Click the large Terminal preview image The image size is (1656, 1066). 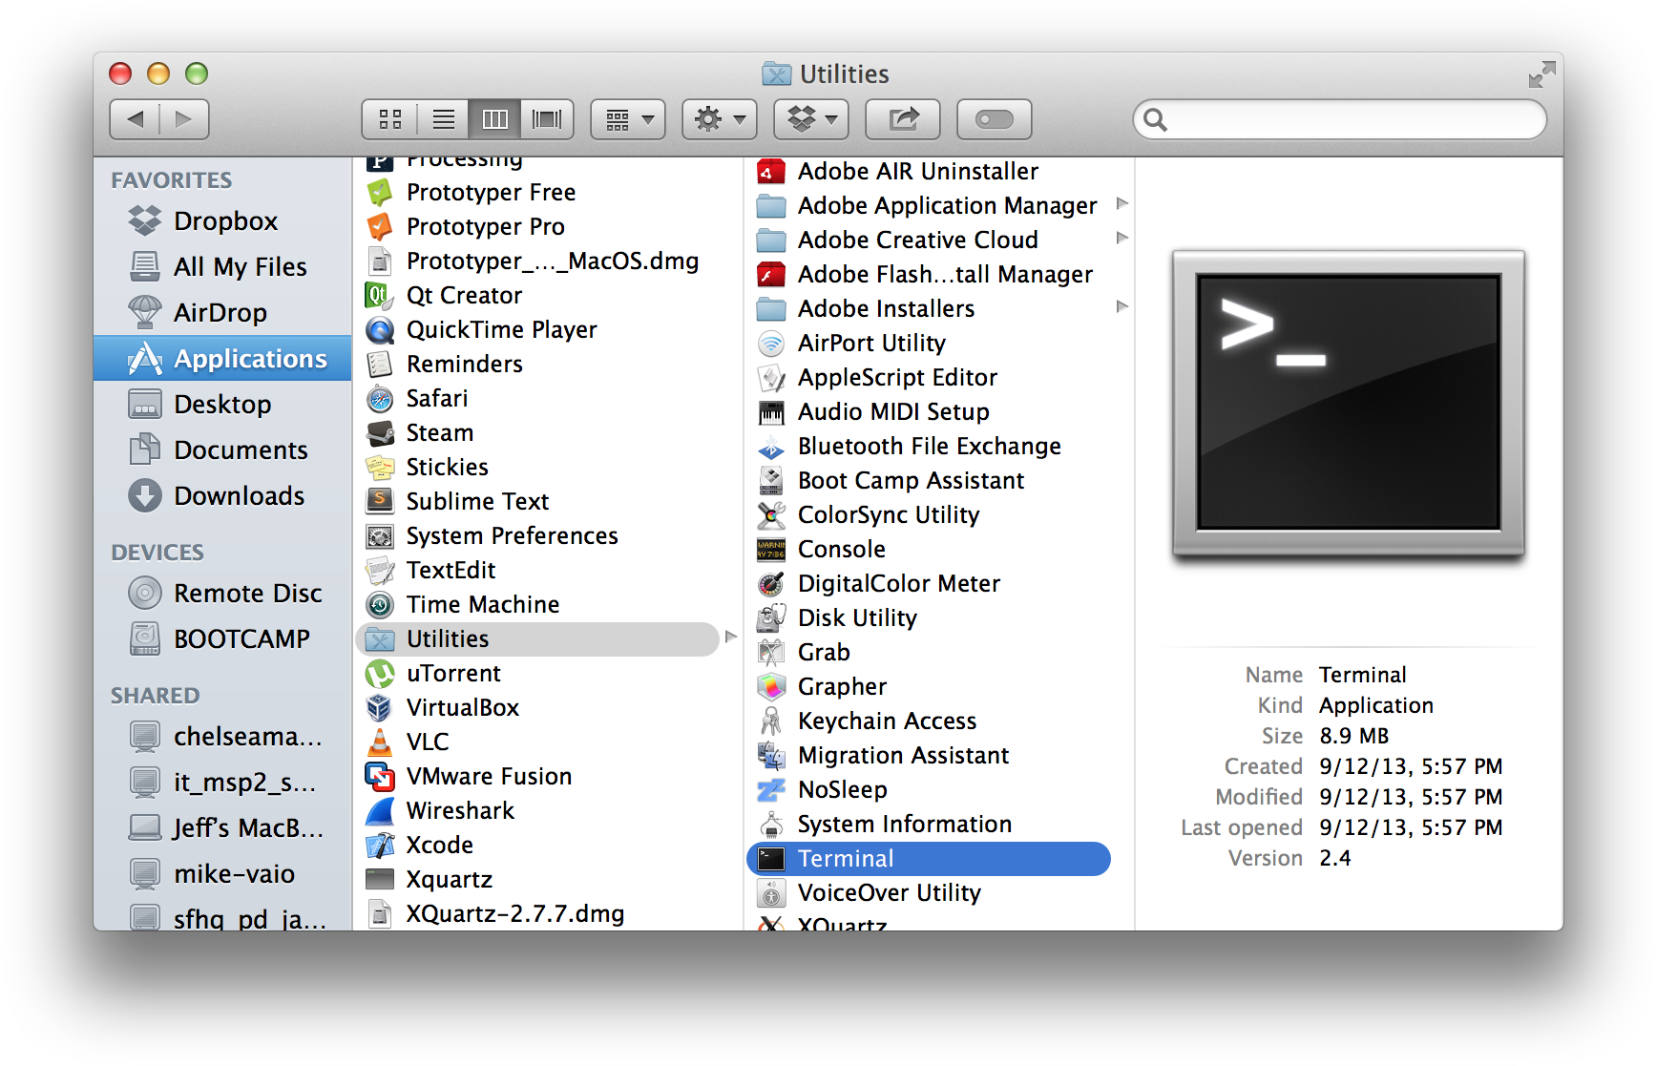coord(1349,403)
